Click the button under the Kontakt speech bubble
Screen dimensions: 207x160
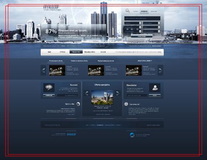pos(49,96)
